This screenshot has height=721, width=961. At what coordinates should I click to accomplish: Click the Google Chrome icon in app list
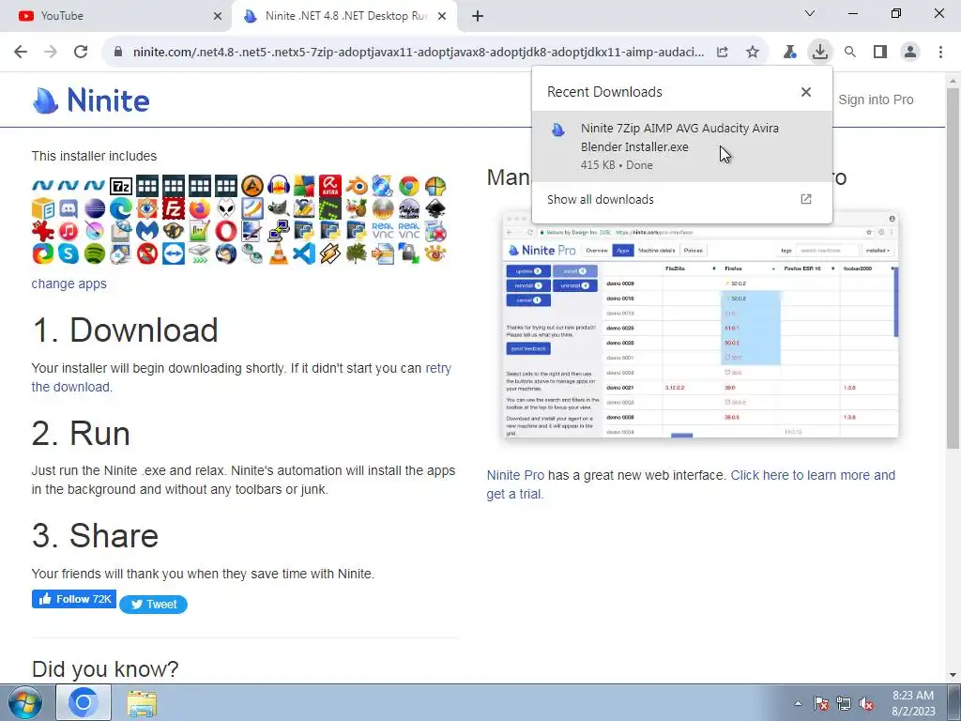(x=409, y=186)
